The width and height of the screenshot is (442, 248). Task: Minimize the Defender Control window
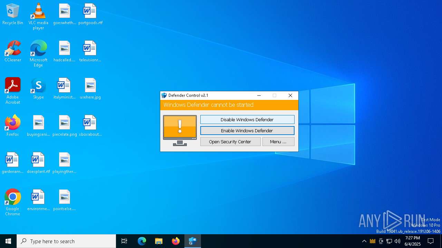tap(259, 95)
